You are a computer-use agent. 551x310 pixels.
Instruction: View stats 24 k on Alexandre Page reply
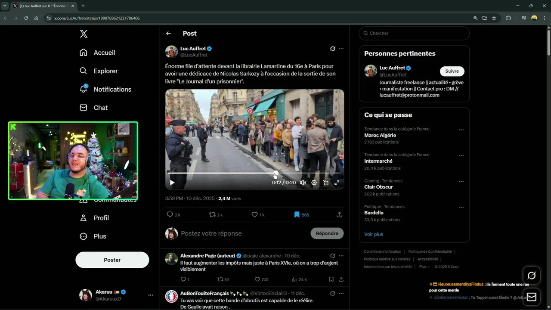(299, 279)
